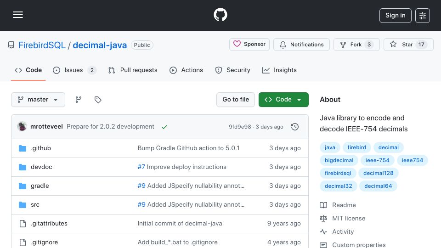Open issue #9 link in gradle row
Screen dimensions: 441x248
[141, 186]
